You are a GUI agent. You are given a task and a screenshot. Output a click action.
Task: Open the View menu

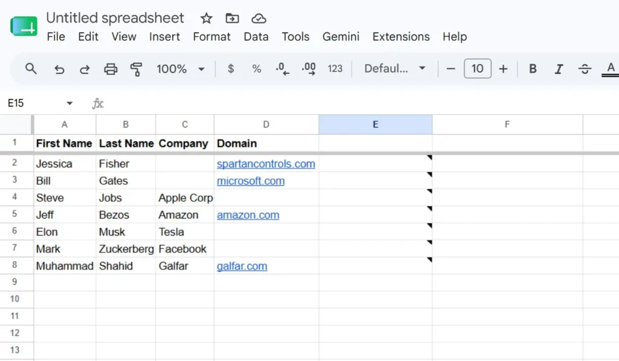[x=123, y=37]
